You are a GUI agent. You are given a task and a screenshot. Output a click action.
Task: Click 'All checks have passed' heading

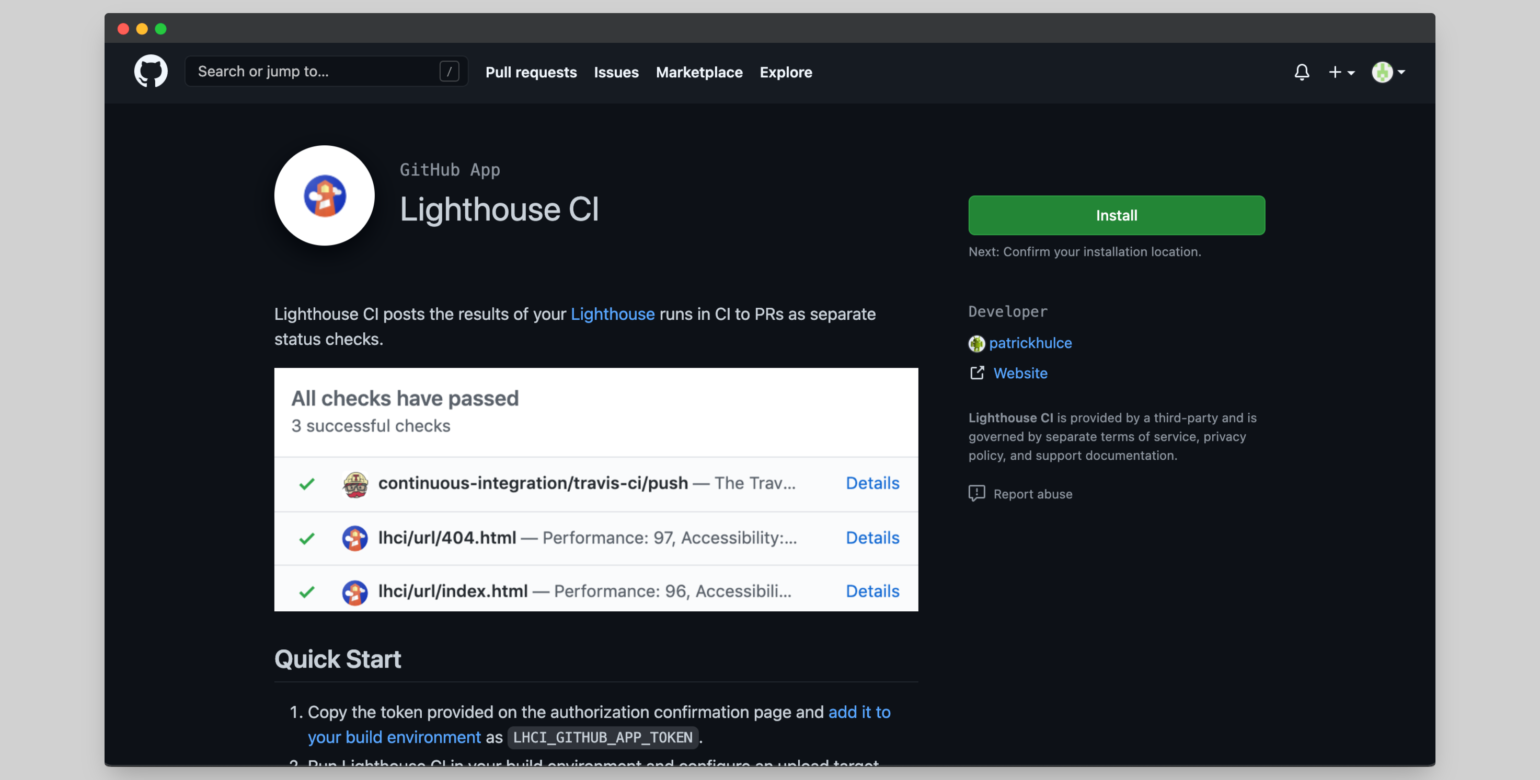pyautogui.click(x=405, y=398)
